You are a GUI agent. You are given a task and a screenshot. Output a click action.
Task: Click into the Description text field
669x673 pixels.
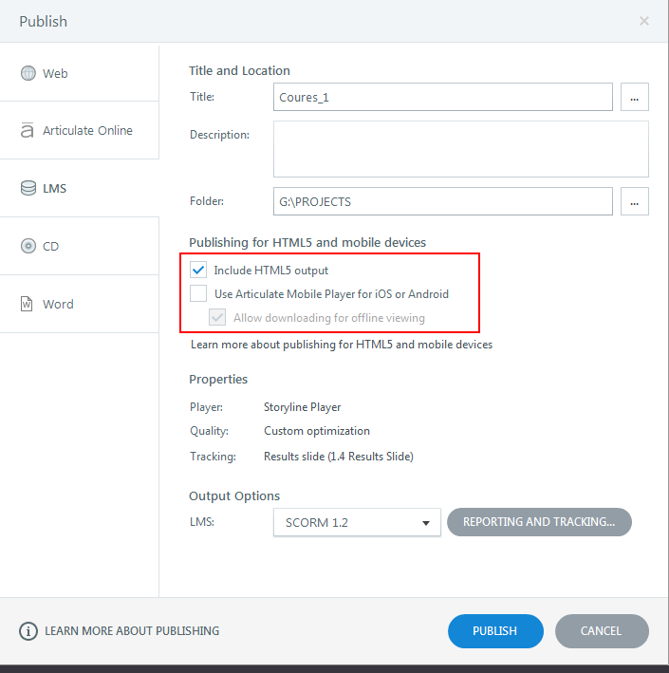pyautogui.click(x=461, y=149)
